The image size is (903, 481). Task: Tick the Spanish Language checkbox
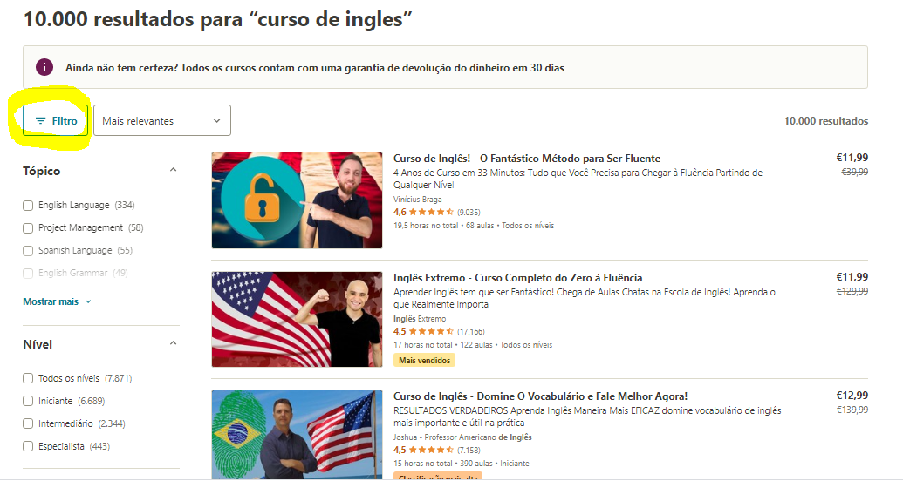coord(28,250)
